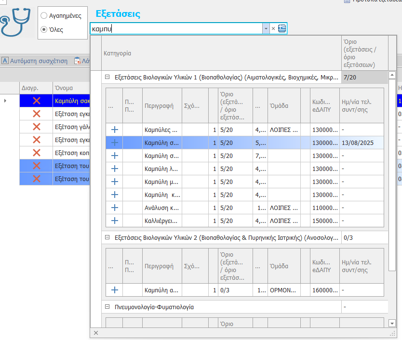This screenshot has height=340, width=402.
Task: Select the Εξέταση γάλ name cell
Action: (x=71, y=127)
